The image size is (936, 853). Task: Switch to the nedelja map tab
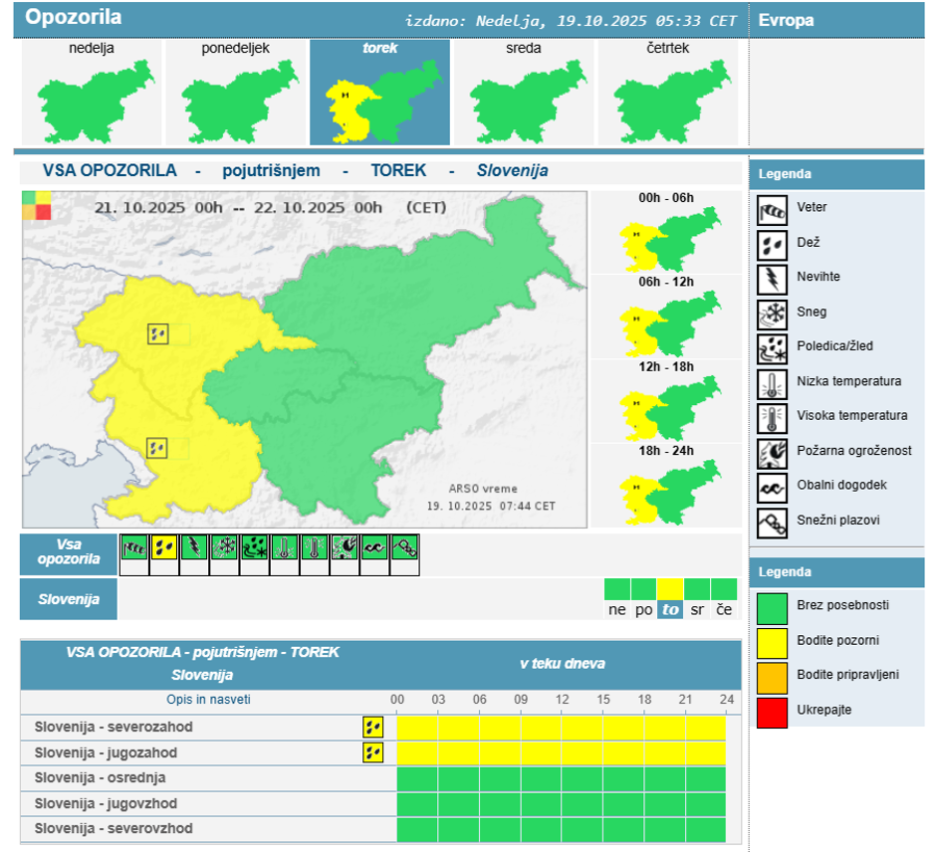[x=92, y=93]
